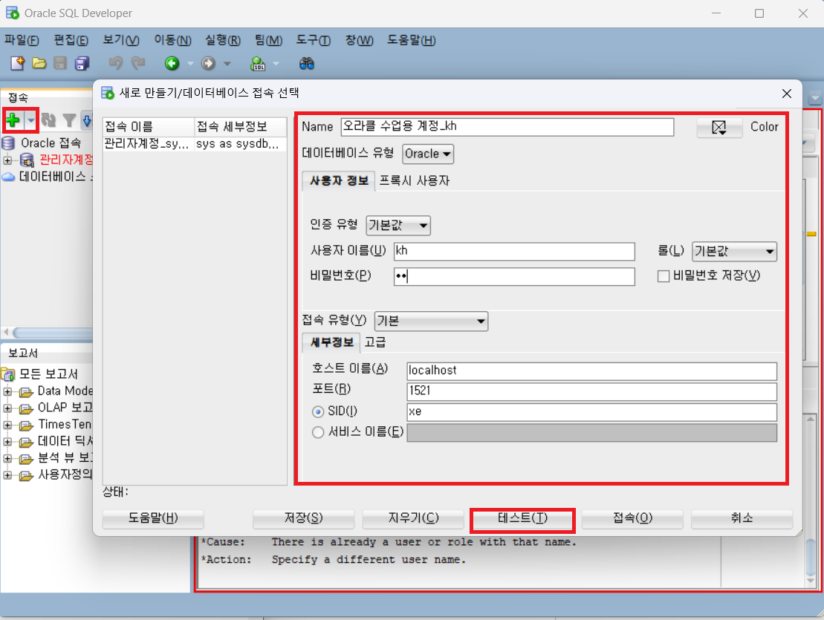Select the 서비스 이름(E) radio button

click(318, 433)
